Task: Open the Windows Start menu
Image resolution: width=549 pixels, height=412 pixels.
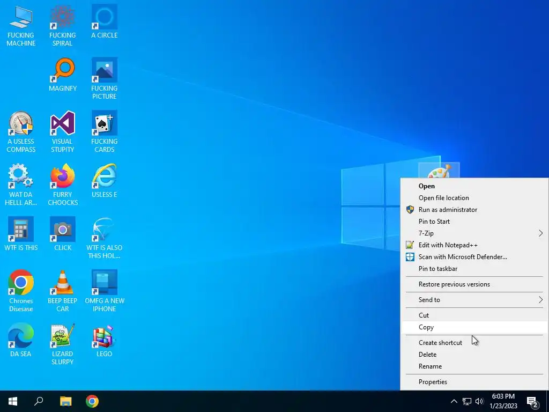Action: [13, 401]
